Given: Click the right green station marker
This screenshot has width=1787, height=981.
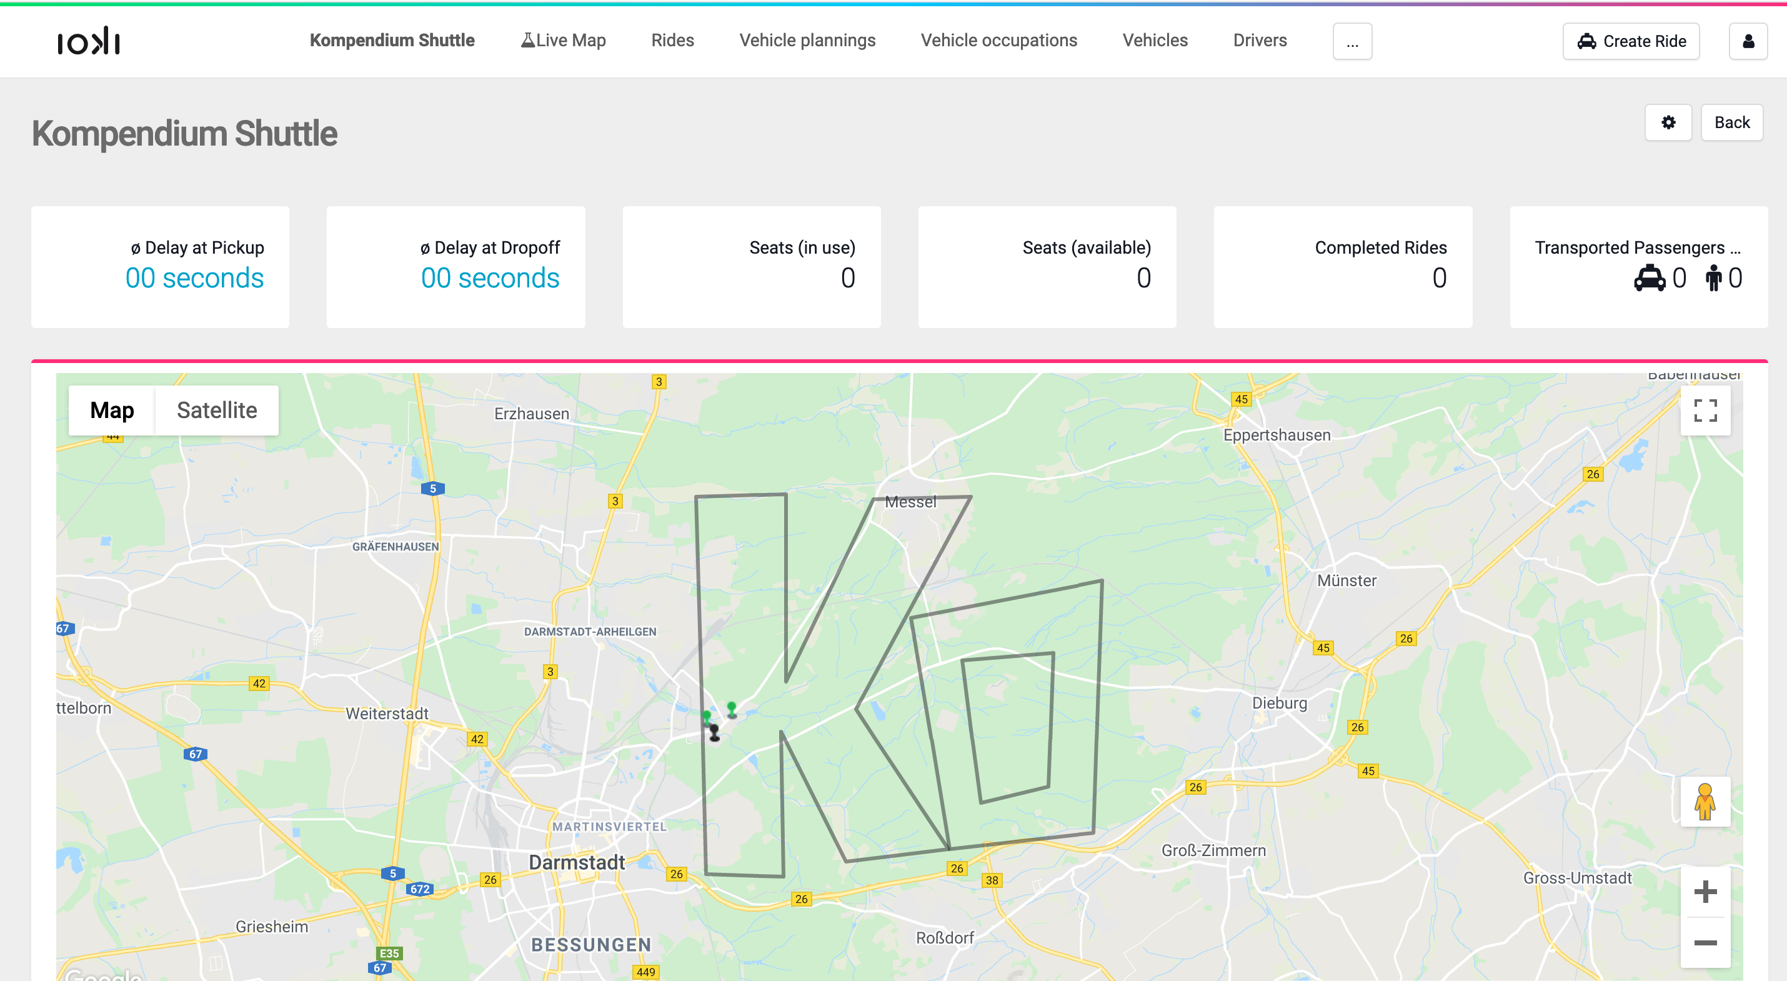Looking at the screenshot, I should tap(731, 709).
